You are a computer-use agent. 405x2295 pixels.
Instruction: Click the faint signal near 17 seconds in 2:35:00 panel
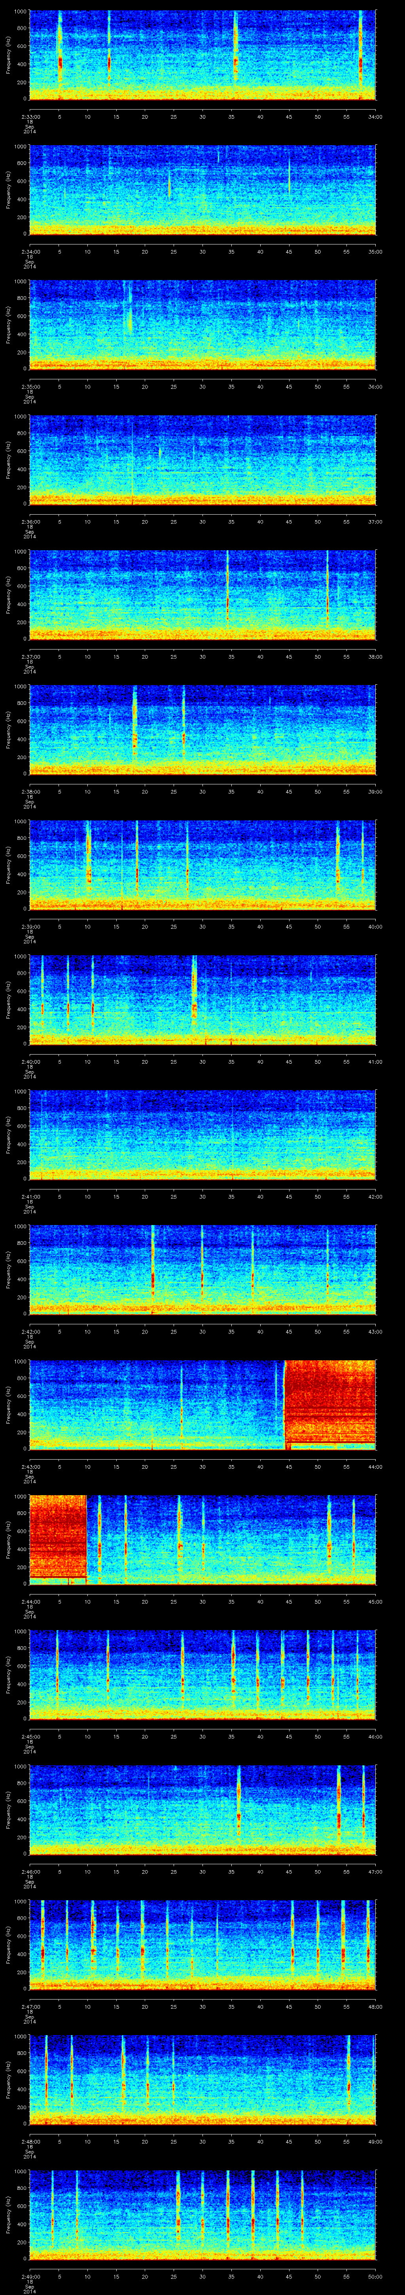click(x=128, y=321)
